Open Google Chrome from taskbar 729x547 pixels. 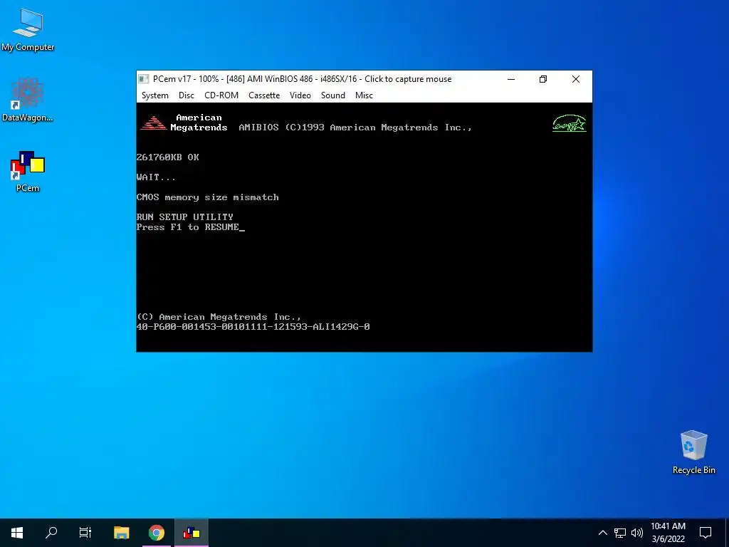(x=157, y=533)
